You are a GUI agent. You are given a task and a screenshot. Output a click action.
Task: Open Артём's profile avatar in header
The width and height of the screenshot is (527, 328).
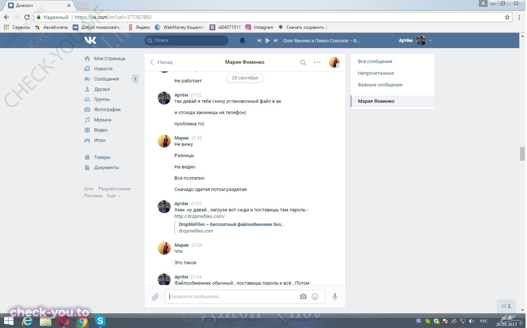pos(421,40)
